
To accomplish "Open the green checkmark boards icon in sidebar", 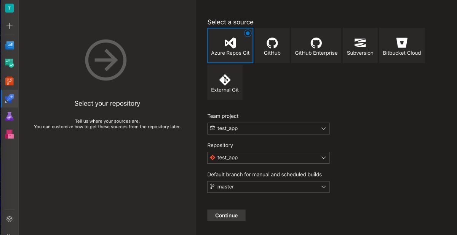I will click(10, 63).
